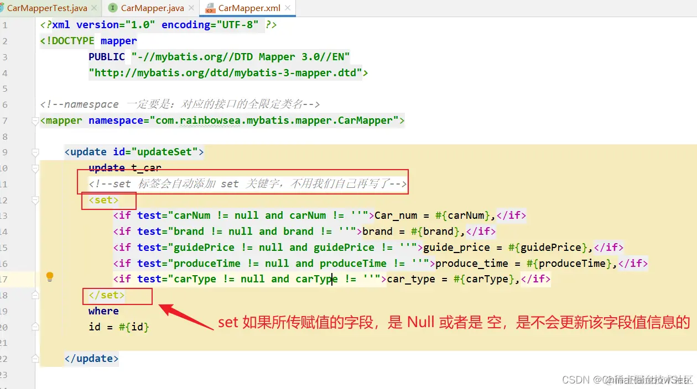Switch to the CarMapper.java tab
The image size is (697, 389).
coord(152,8)
